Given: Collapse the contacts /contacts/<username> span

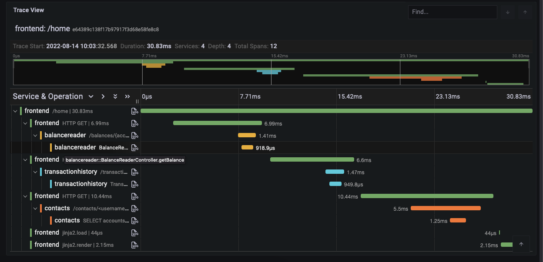Looking at the screenshot, I should pos(35,208).
